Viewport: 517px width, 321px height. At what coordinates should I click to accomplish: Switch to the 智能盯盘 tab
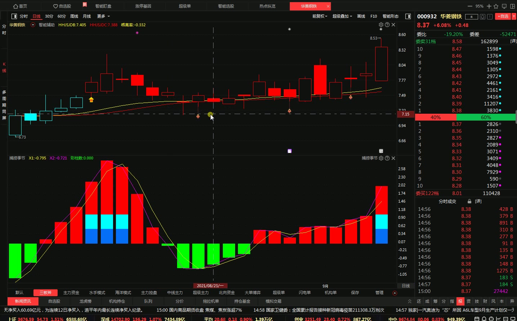[103, 6]
